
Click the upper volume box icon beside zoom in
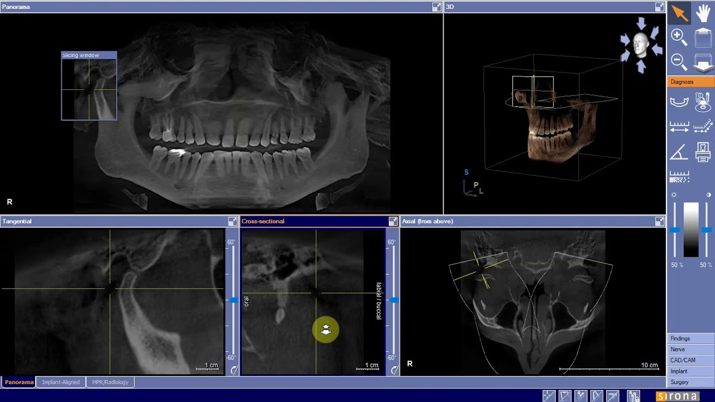click(703, 38)
